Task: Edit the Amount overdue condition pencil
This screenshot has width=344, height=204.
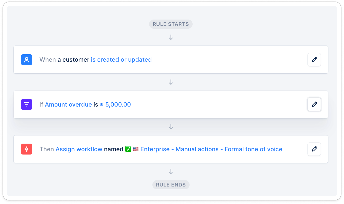Action: [314, 104]
